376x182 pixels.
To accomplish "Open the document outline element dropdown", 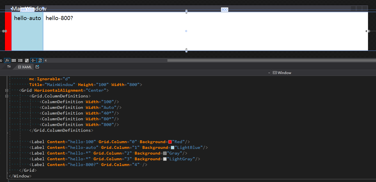I will tap(269, 73).
